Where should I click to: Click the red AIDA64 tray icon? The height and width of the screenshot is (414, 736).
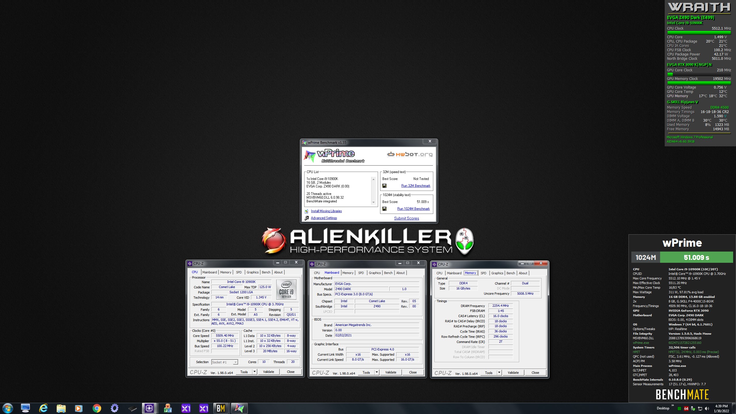[x=686, y=409]
